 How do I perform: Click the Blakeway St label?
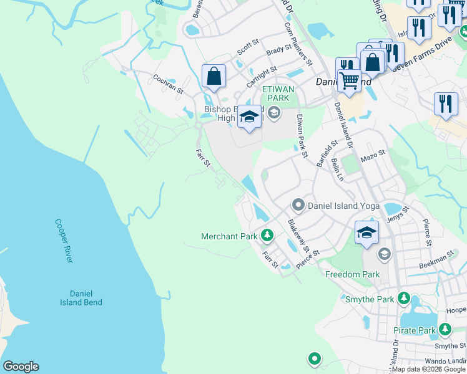click(298, 236)
